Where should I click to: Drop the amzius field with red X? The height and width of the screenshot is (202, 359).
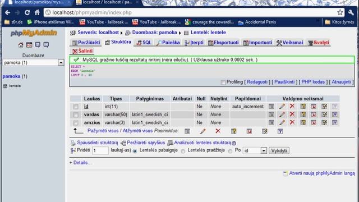point(292,122)
